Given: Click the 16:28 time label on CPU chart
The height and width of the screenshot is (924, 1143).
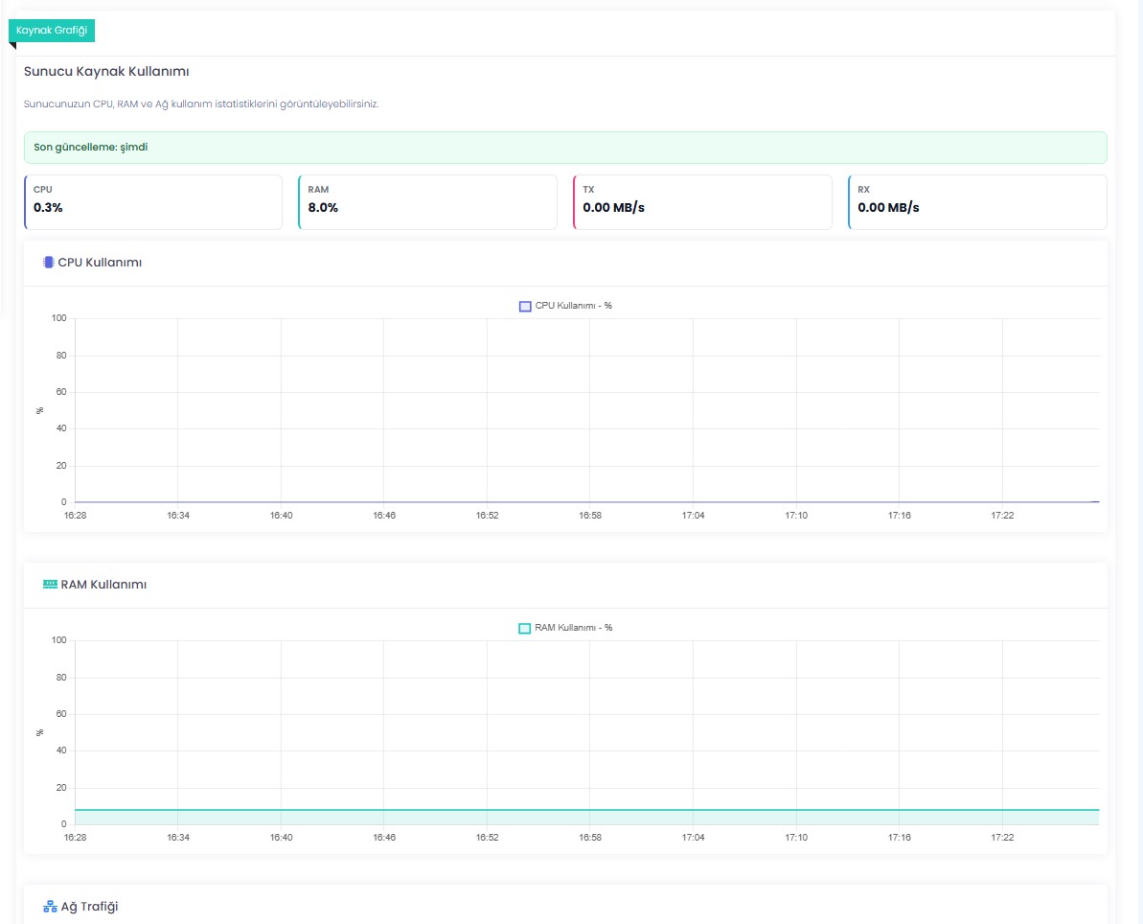Looking at the screenshot, I should [75, 515].
